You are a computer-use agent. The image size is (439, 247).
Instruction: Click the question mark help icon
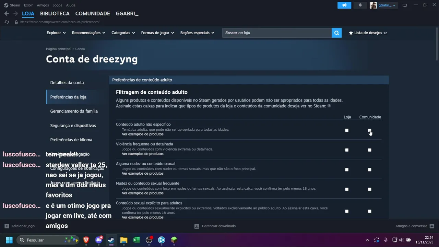tap(329, 106)
